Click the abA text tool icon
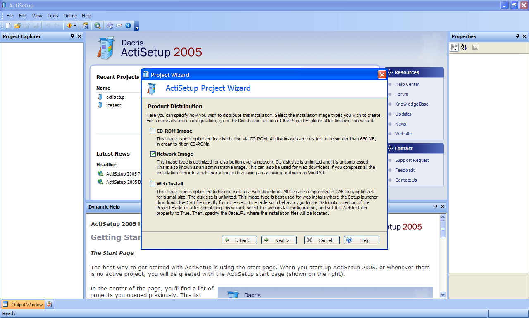This screenshot has width=529, height=318. coord(85,26)
